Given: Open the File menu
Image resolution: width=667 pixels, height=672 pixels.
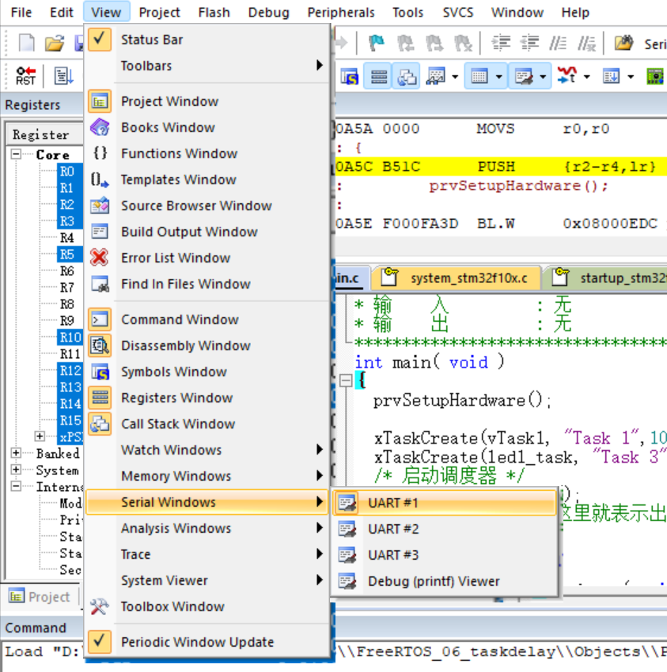Looking at the screenshot, I should click(21, 13).
